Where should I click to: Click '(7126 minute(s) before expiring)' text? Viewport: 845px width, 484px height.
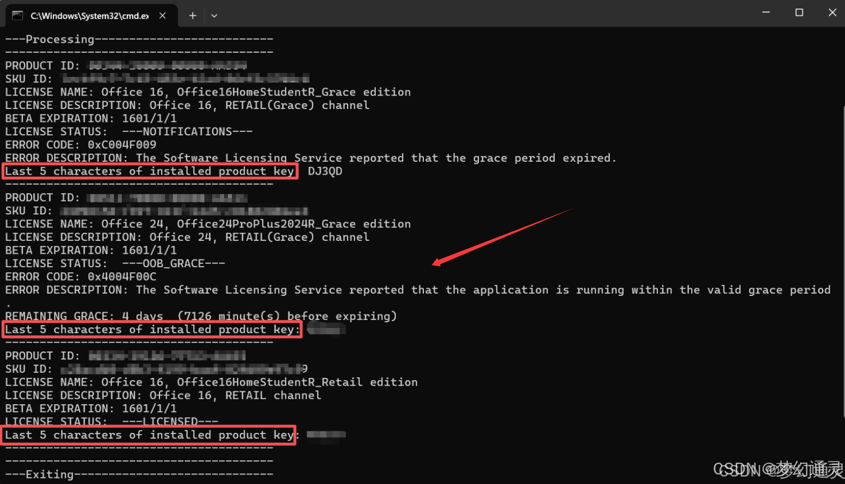pyautogui.click(x=287, y=316)
